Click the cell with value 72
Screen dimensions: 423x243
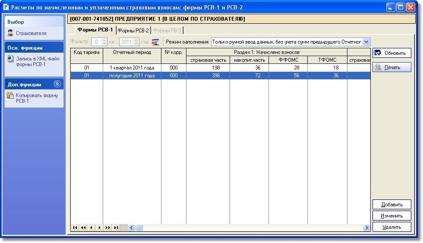[x=249, y=76]
